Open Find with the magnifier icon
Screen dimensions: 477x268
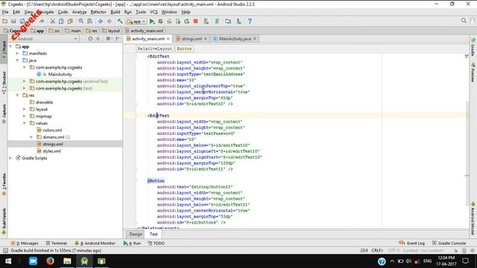pos(81,22)
